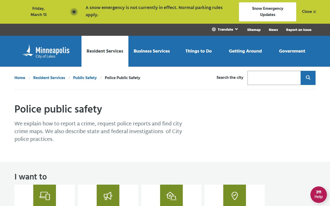The height and width of the screenshot is (206, 330).
Task: Open the Report an Issue link
Action: (x=299, y=30)
